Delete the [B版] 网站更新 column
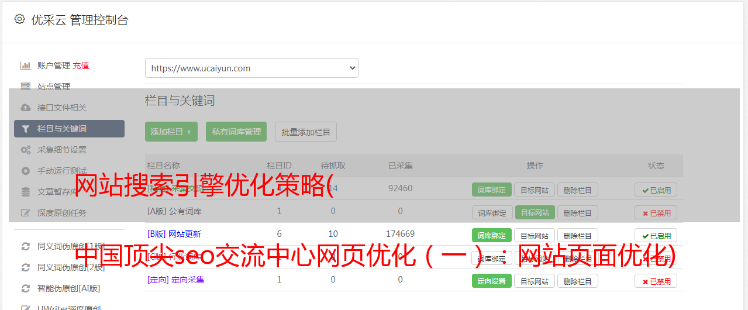Viewport: 748px width, 310px height. point(577,235)
